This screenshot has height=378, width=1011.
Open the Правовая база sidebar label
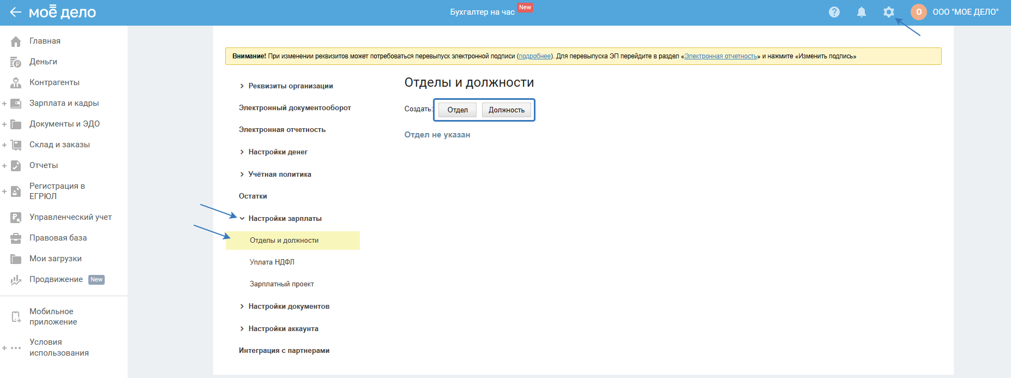[x=58, y=238]
